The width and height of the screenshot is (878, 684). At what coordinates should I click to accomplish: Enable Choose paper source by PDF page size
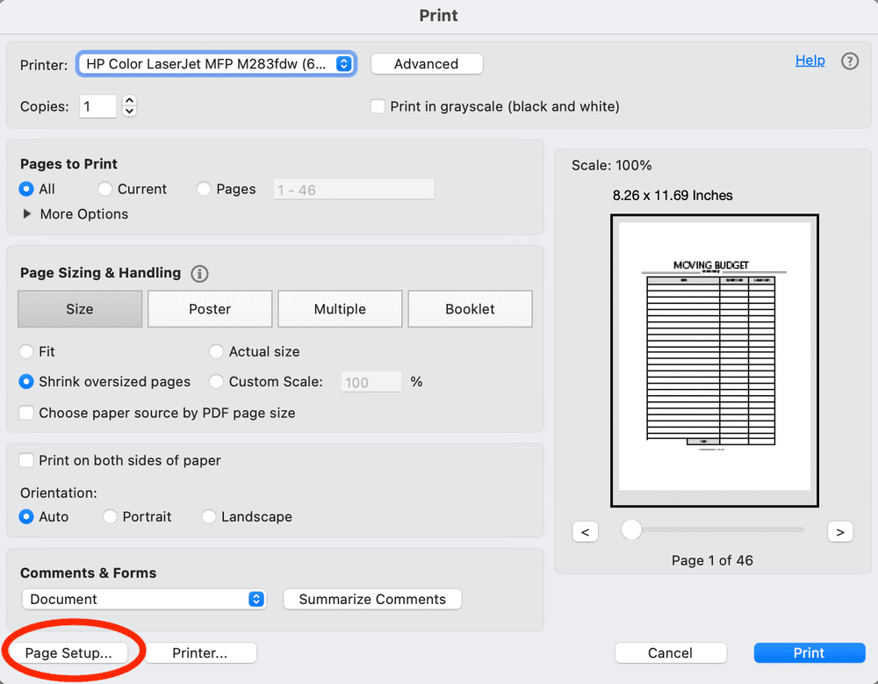pyautogui.click(x=25, y=413)
